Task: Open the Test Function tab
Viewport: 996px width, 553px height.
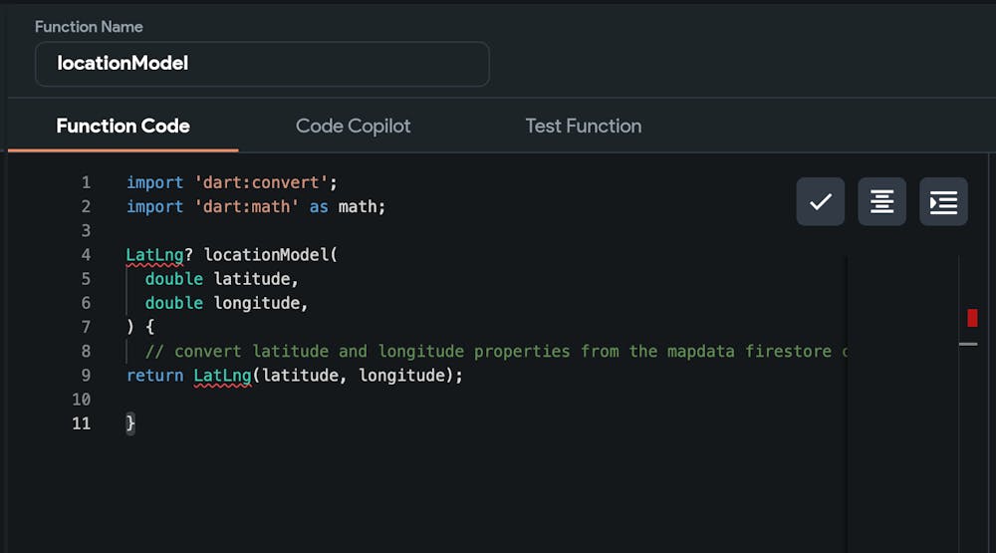Action: click(x=583, y=126)
